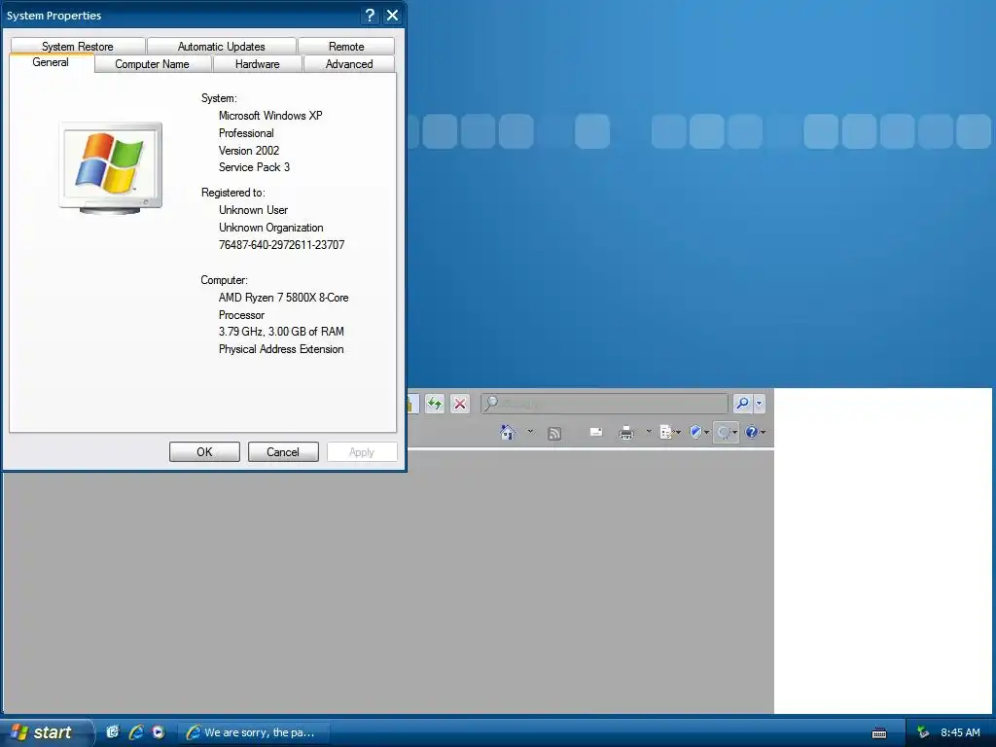Click the 'Service Pack 3' text
996x747 pixels.
pos(254,167)
